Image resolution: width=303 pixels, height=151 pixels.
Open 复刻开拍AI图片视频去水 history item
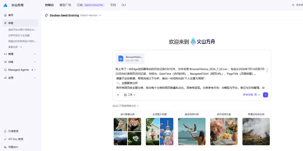click(x=22, y=30)
